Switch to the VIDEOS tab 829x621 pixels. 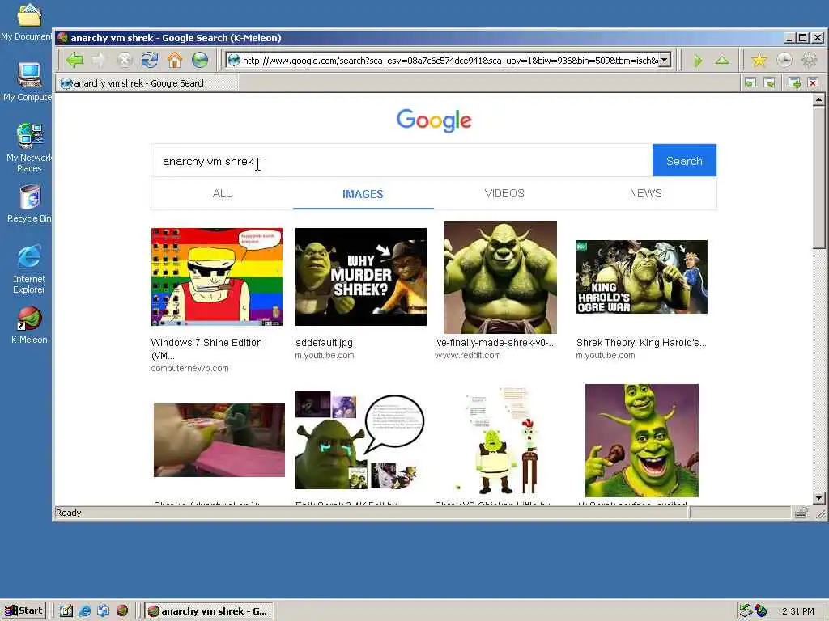coord(504,193)
